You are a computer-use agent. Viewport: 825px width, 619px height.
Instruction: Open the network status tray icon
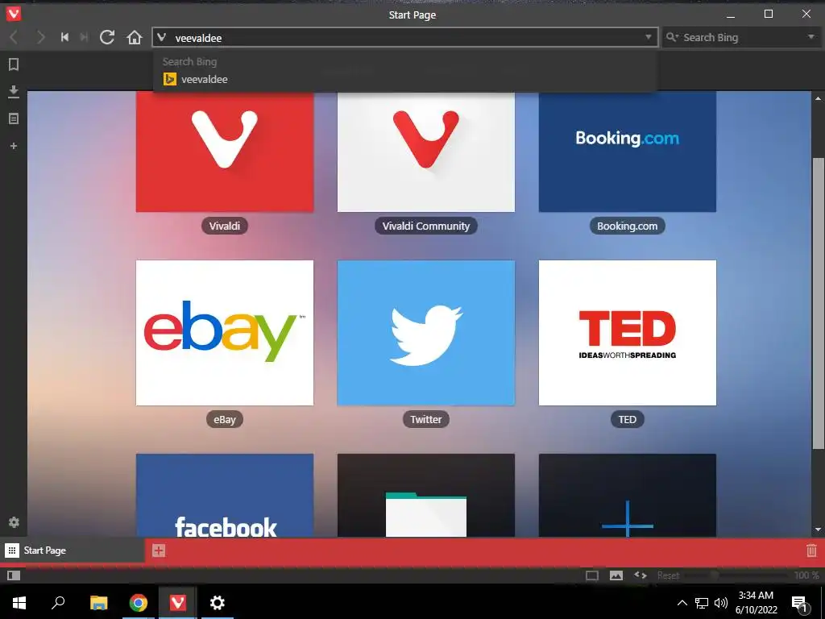tap(702, 603)
